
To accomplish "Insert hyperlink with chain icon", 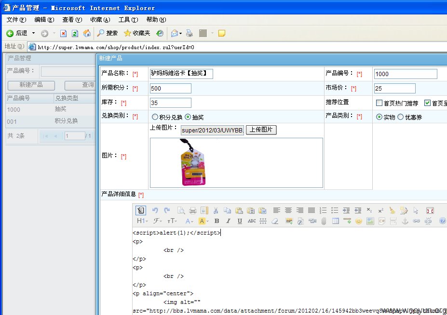I will pyautogui.click(x=417, y=221).
